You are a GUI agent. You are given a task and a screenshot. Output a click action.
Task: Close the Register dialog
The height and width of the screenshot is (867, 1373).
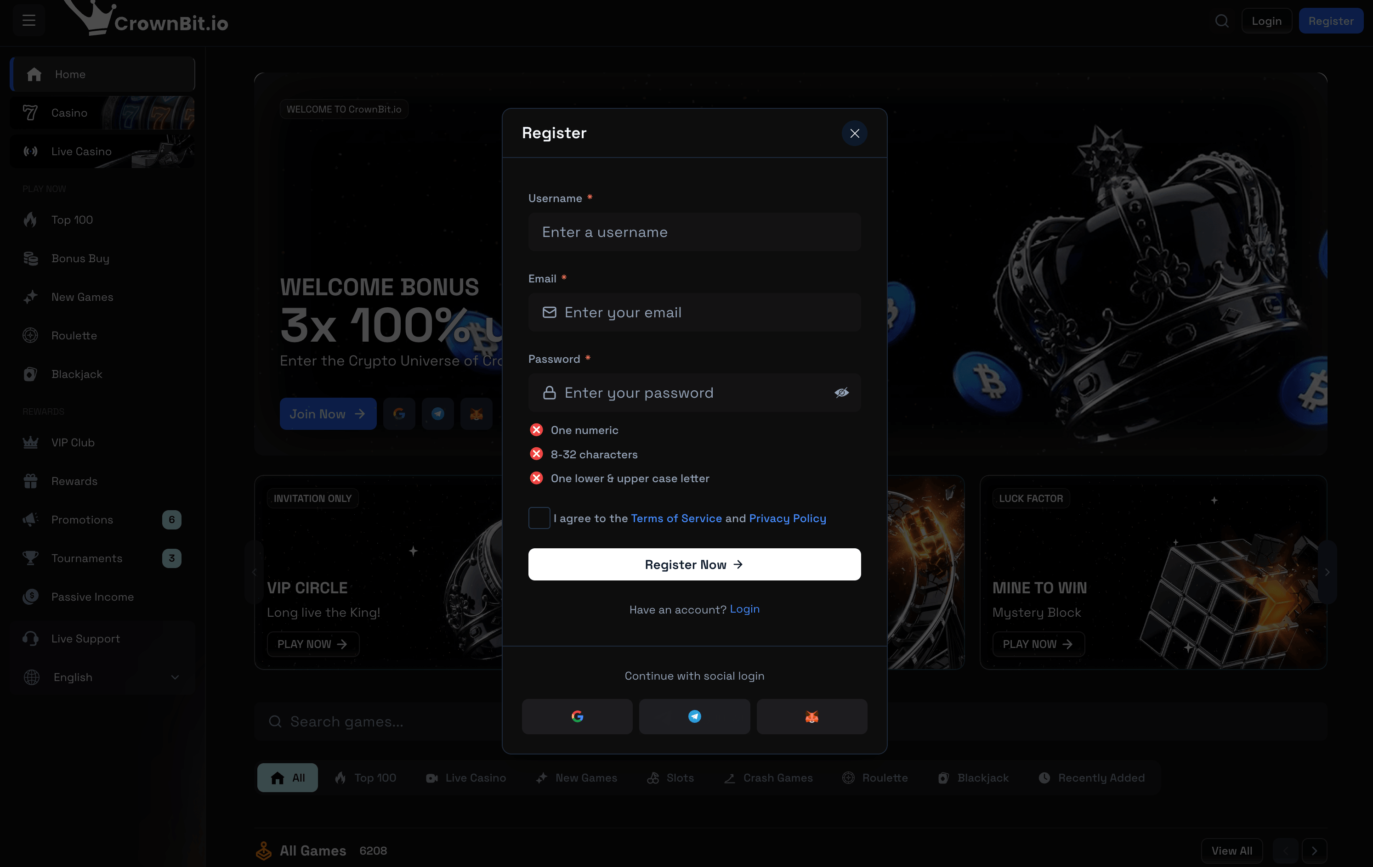point(854,133)
